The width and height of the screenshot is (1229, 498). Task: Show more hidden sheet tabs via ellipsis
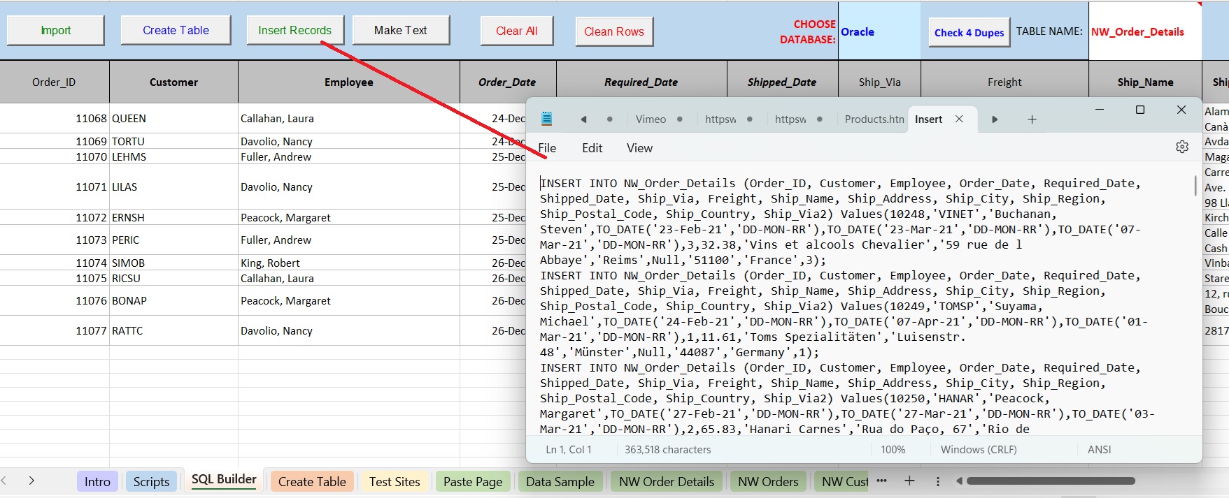tap(882, 481)
